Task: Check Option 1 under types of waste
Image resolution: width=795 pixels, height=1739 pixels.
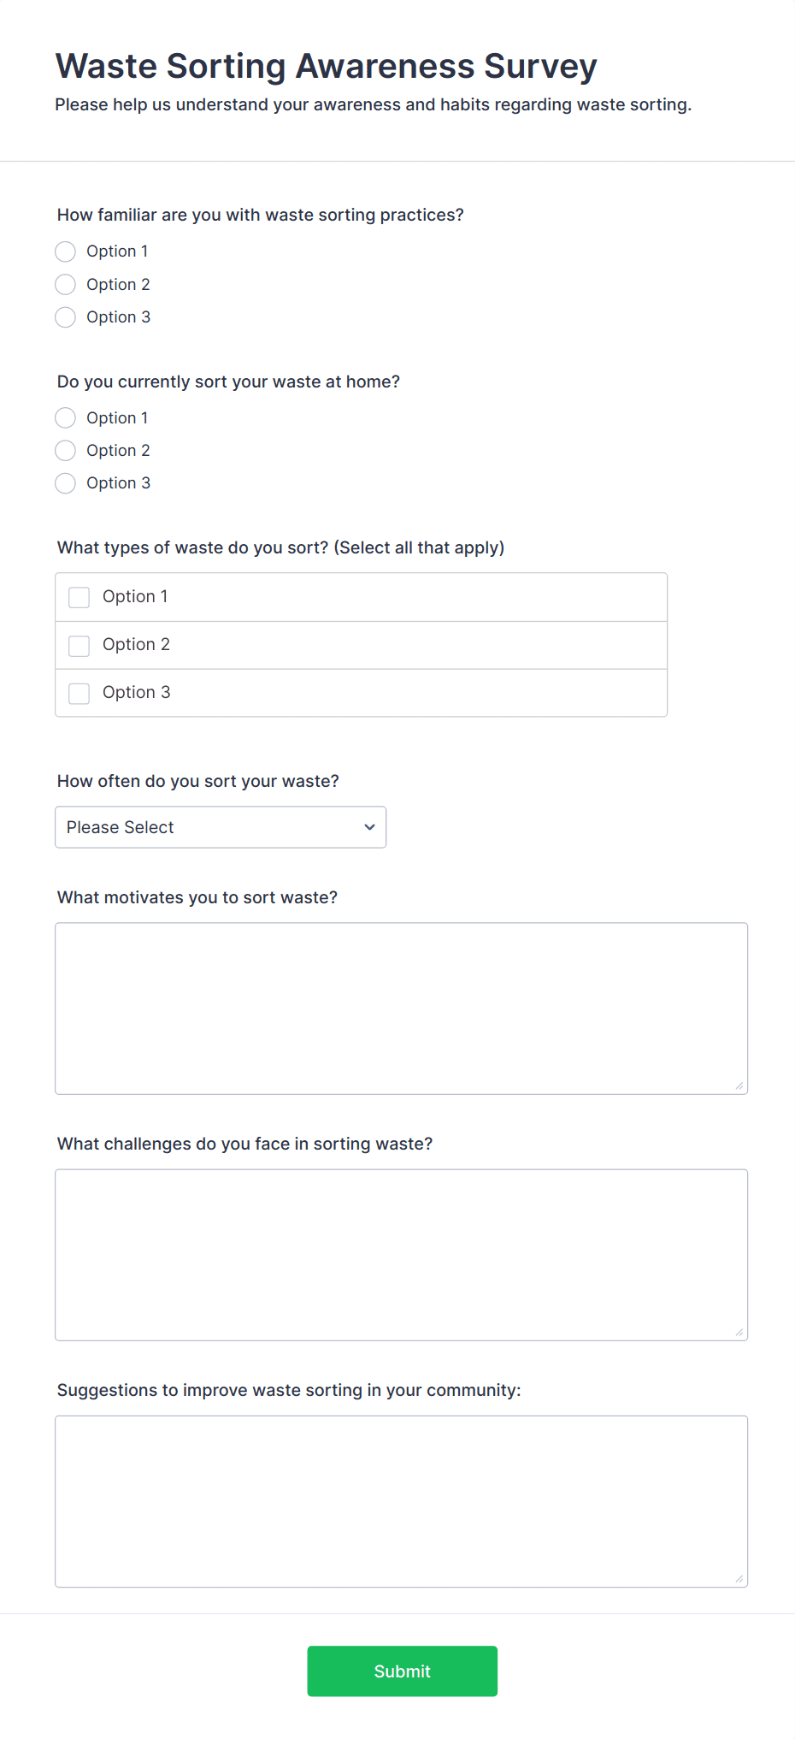Action: coord(79,597)
